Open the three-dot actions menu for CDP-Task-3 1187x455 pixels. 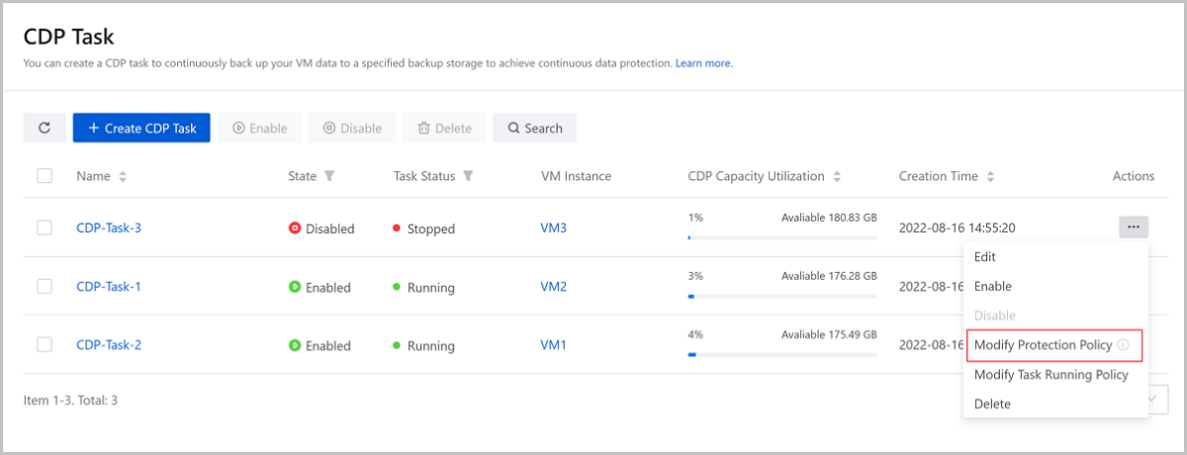pyautogui.click(x=1134, y=227)
